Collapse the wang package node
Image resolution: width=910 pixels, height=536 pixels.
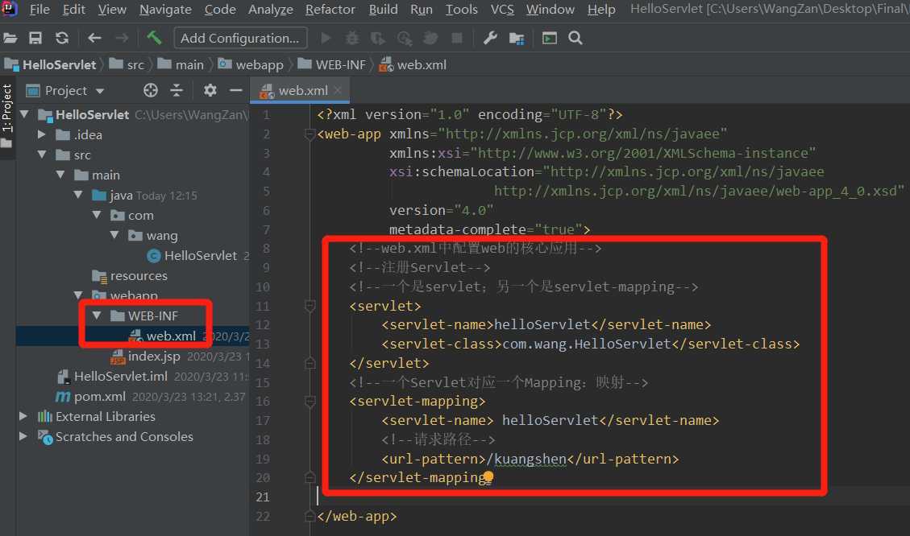tap(115, 235)
